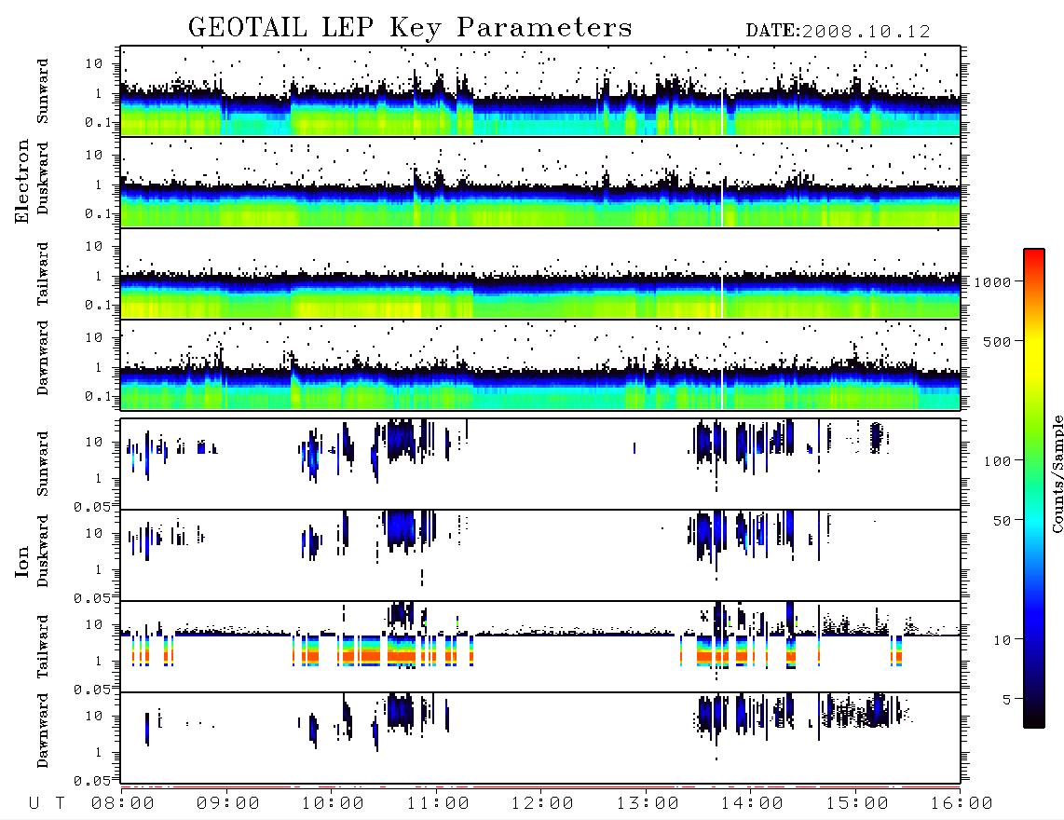
Task: Click the "08:00" time axis label
Action: tap(123, 803)
